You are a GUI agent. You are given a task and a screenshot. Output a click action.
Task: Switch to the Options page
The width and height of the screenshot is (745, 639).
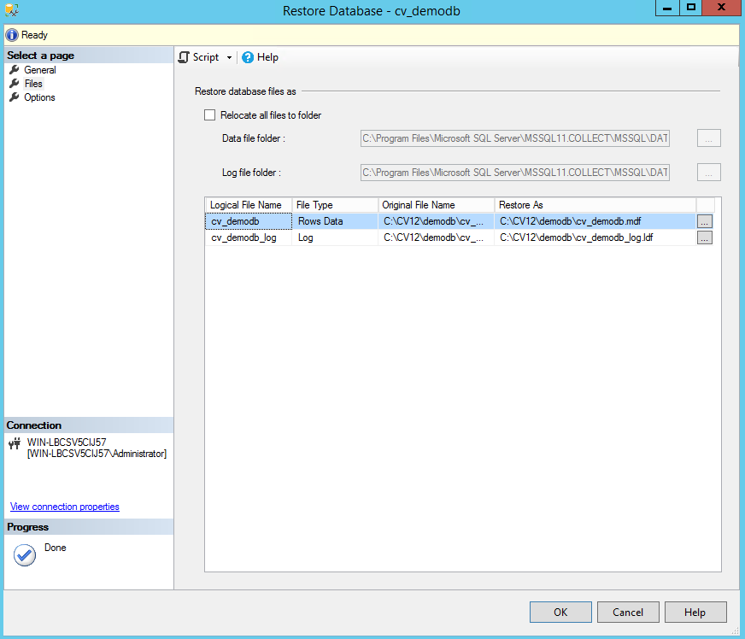point(39,97)
